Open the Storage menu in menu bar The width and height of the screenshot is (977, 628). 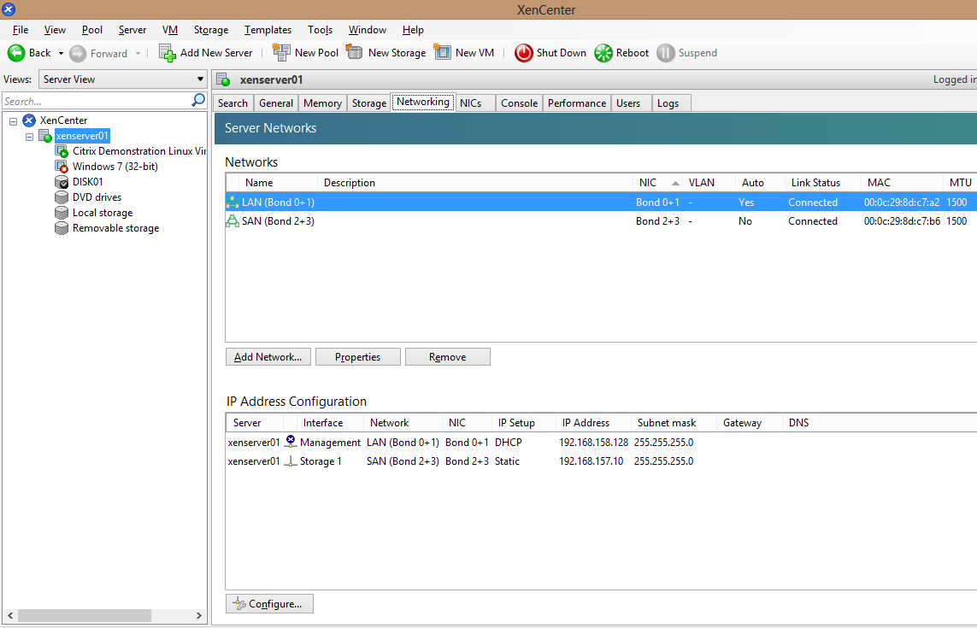[210, 30]
